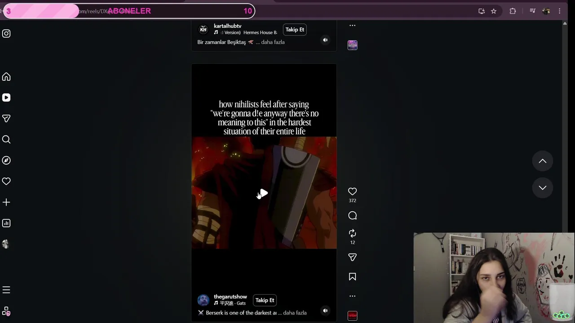Open the Reels section in the sidebar
This screenshot has width=575, height=323.
[6, 97]
